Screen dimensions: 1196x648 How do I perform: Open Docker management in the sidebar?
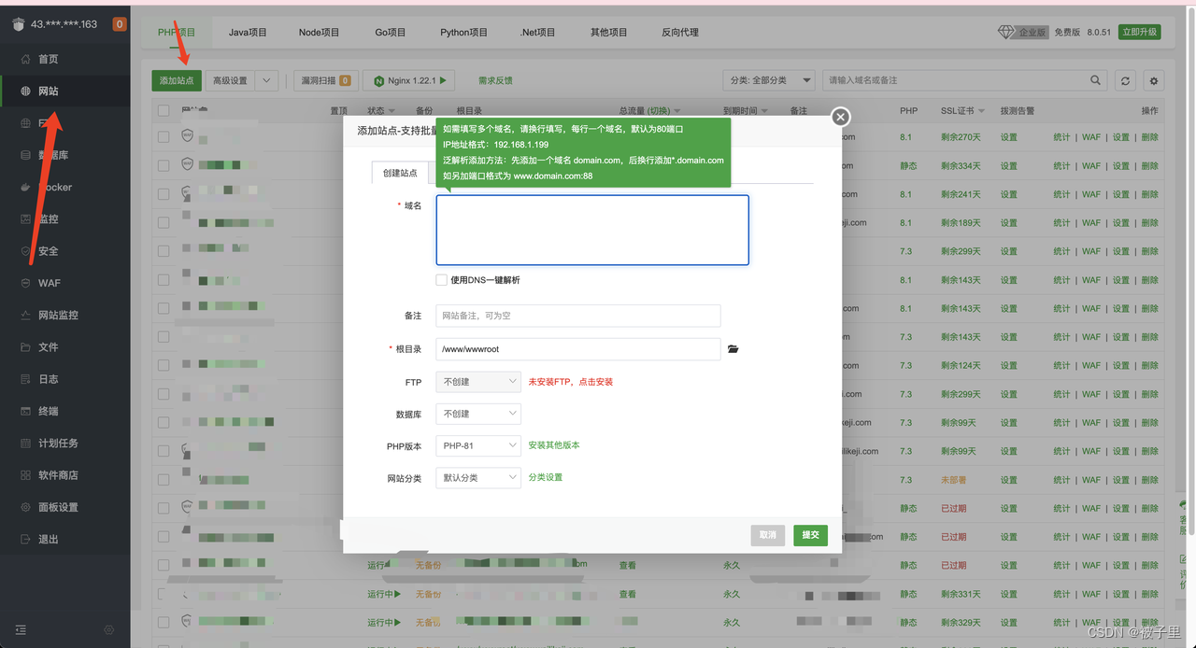click(54, 187)
